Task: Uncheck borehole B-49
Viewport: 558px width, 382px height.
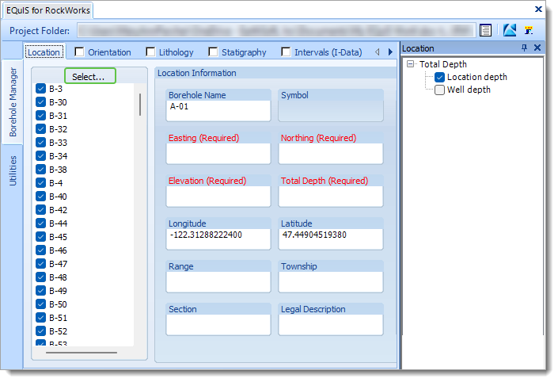Action: pos(41,291)
